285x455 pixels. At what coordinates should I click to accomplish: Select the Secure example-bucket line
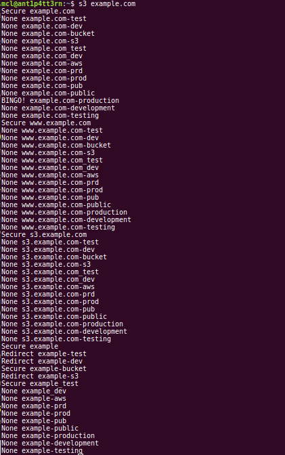(44, 369)
